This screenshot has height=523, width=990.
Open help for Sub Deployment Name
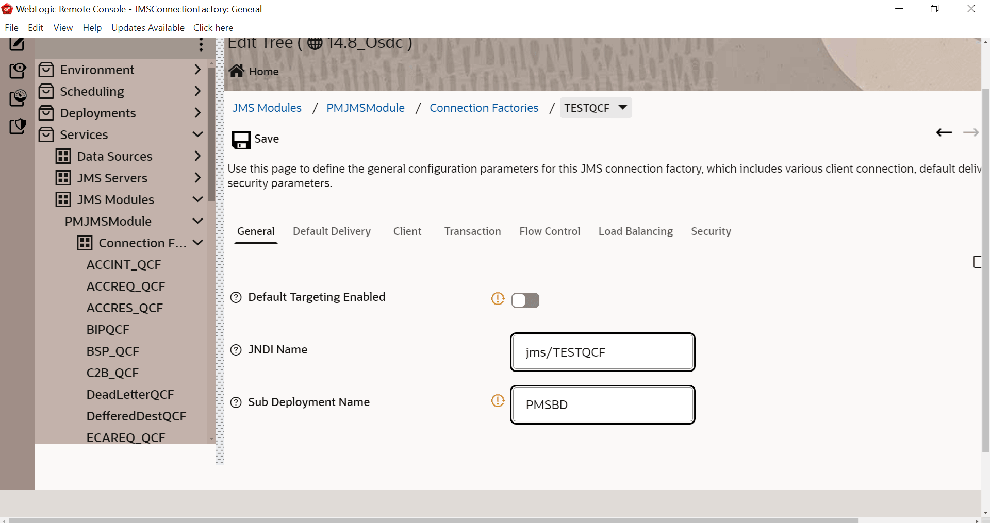coord(236,402)
